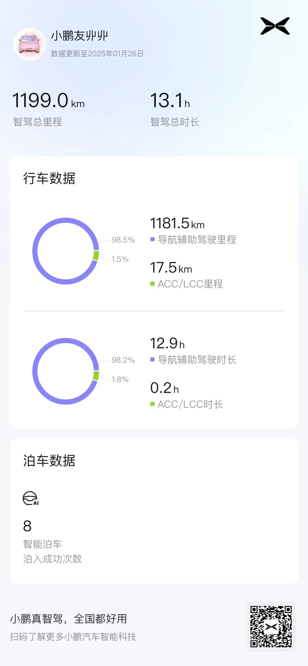308x666 pixels.
Task: Click the green ACC/LCC duration legend square
Action: click(152, 404)
